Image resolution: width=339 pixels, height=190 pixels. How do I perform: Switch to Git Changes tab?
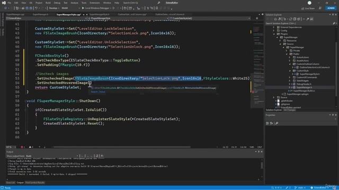[290, 110]
